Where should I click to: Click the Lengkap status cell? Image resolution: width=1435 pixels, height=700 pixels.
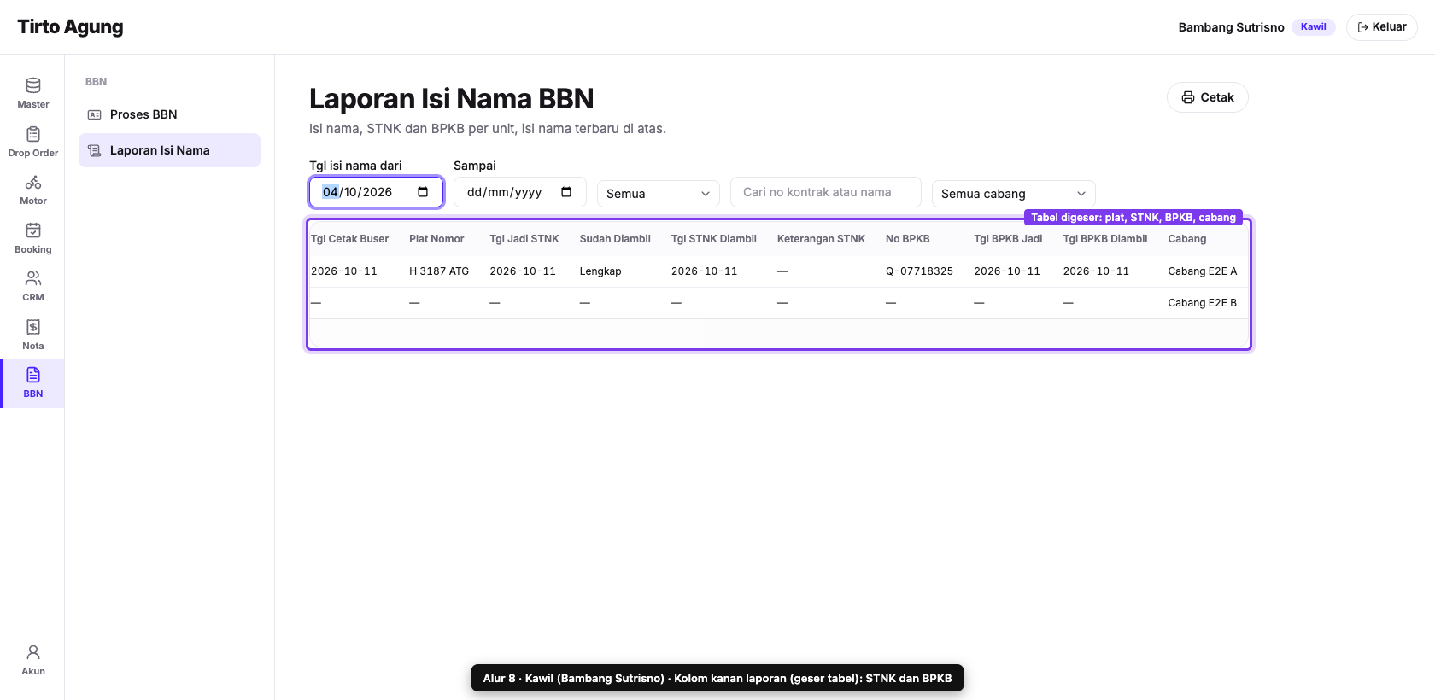tap(600, 271)
